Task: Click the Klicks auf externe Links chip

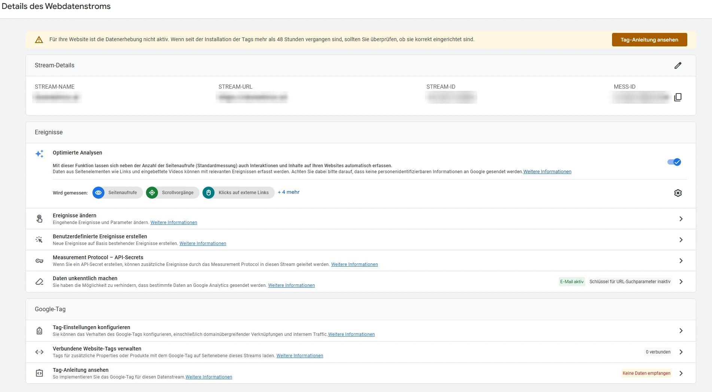Action: [x=238, y=193]
